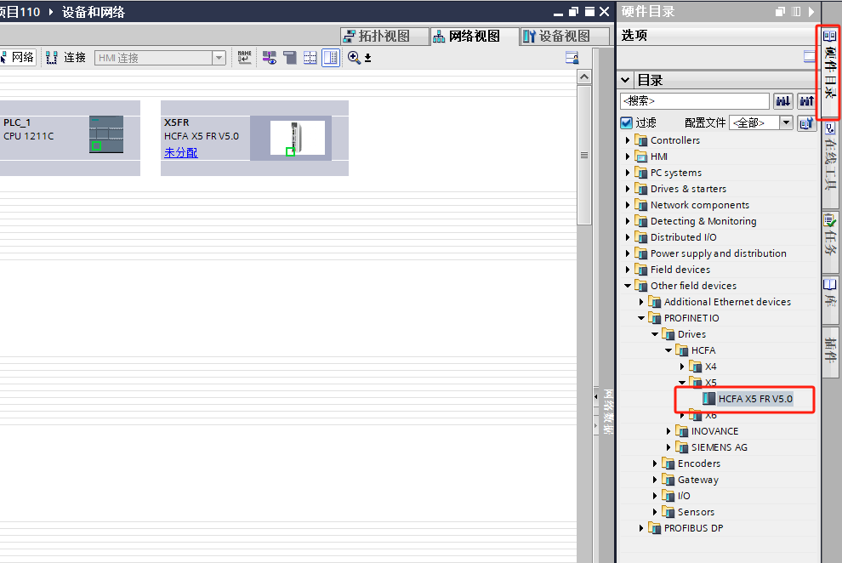Expand Additional Ethernet devices folder
The width and height of the screenshot is (842, 563).
coord(641,302)
